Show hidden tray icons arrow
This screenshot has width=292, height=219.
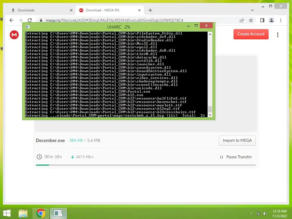[x=252, y=214]
